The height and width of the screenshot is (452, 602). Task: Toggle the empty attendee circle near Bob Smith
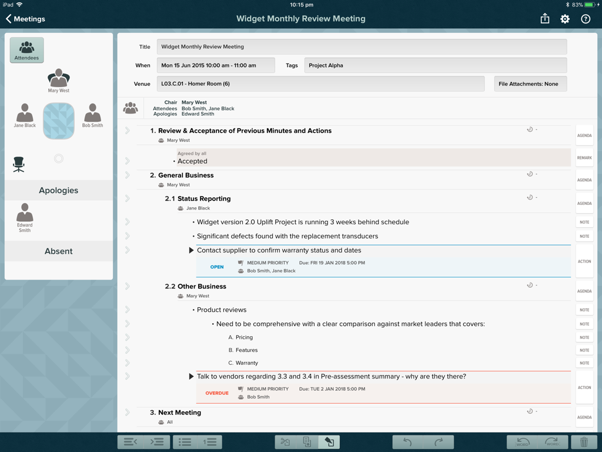[x=58, y=158]
